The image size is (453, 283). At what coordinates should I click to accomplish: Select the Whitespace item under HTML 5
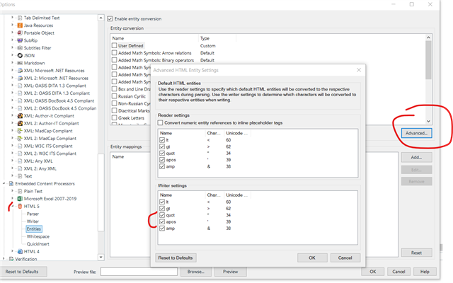(x=38, y=236)
